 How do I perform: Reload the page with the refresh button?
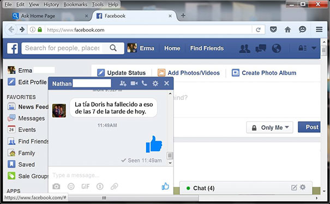click(258, 29)
